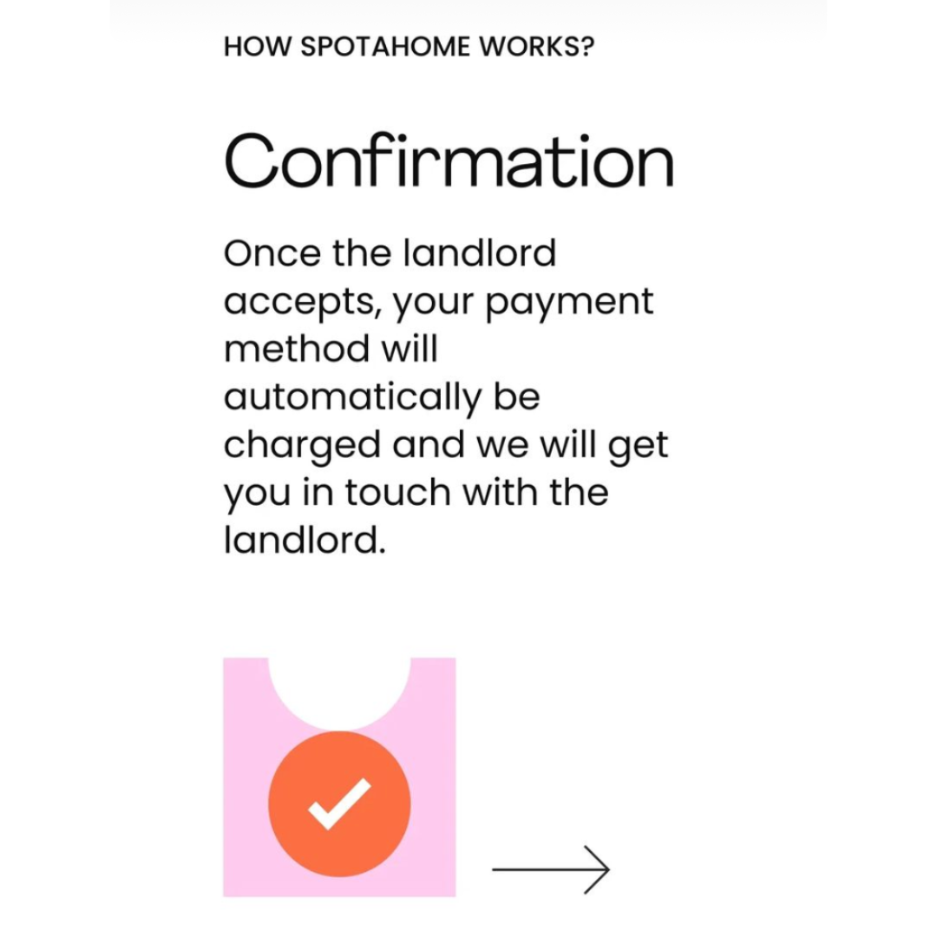Tap the "automatically be" text line
The height and width of the screenshot is (937, 937).
coord(382,398)
